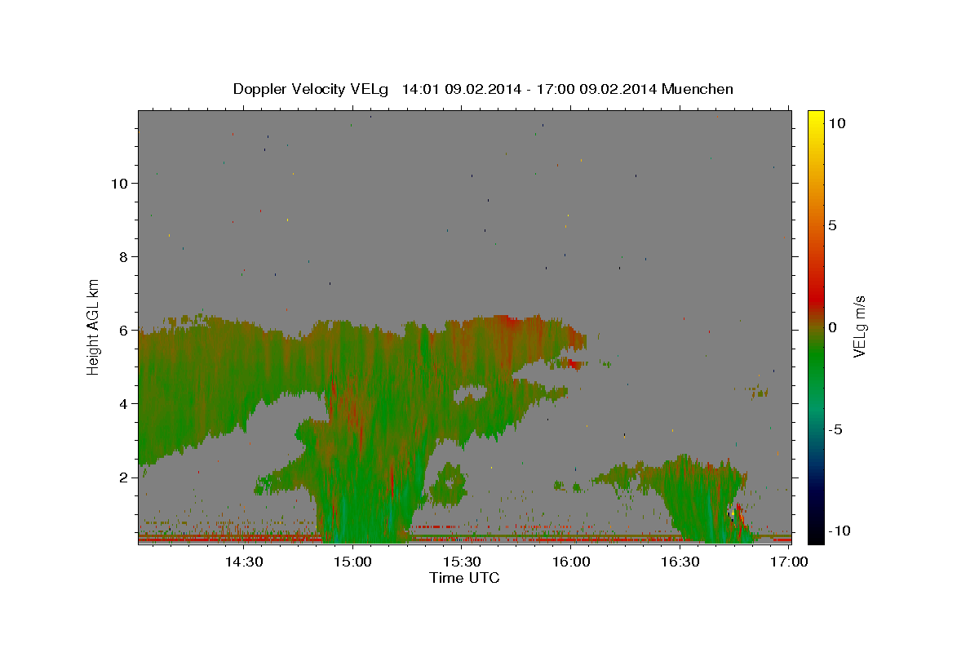Click the 15:00 time tick label
Image resolution: width=979 pixels, height=653 pixels.
[352, 562]
